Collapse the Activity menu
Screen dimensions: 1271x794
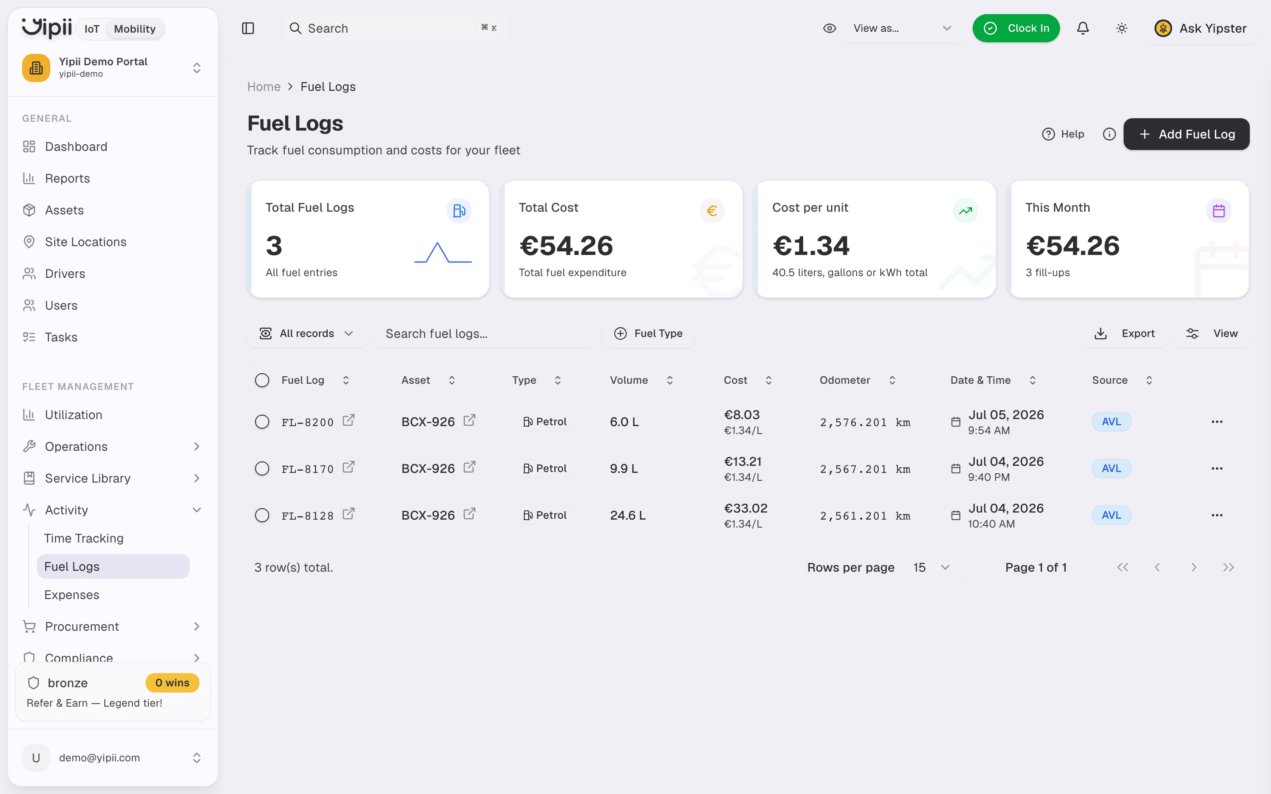click(x=113, y=510)
